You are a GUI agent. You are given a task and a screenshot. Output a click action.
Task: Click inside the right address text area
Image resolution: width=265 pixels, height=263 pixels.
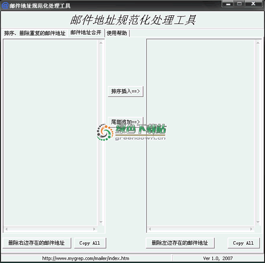coord(200,133)
